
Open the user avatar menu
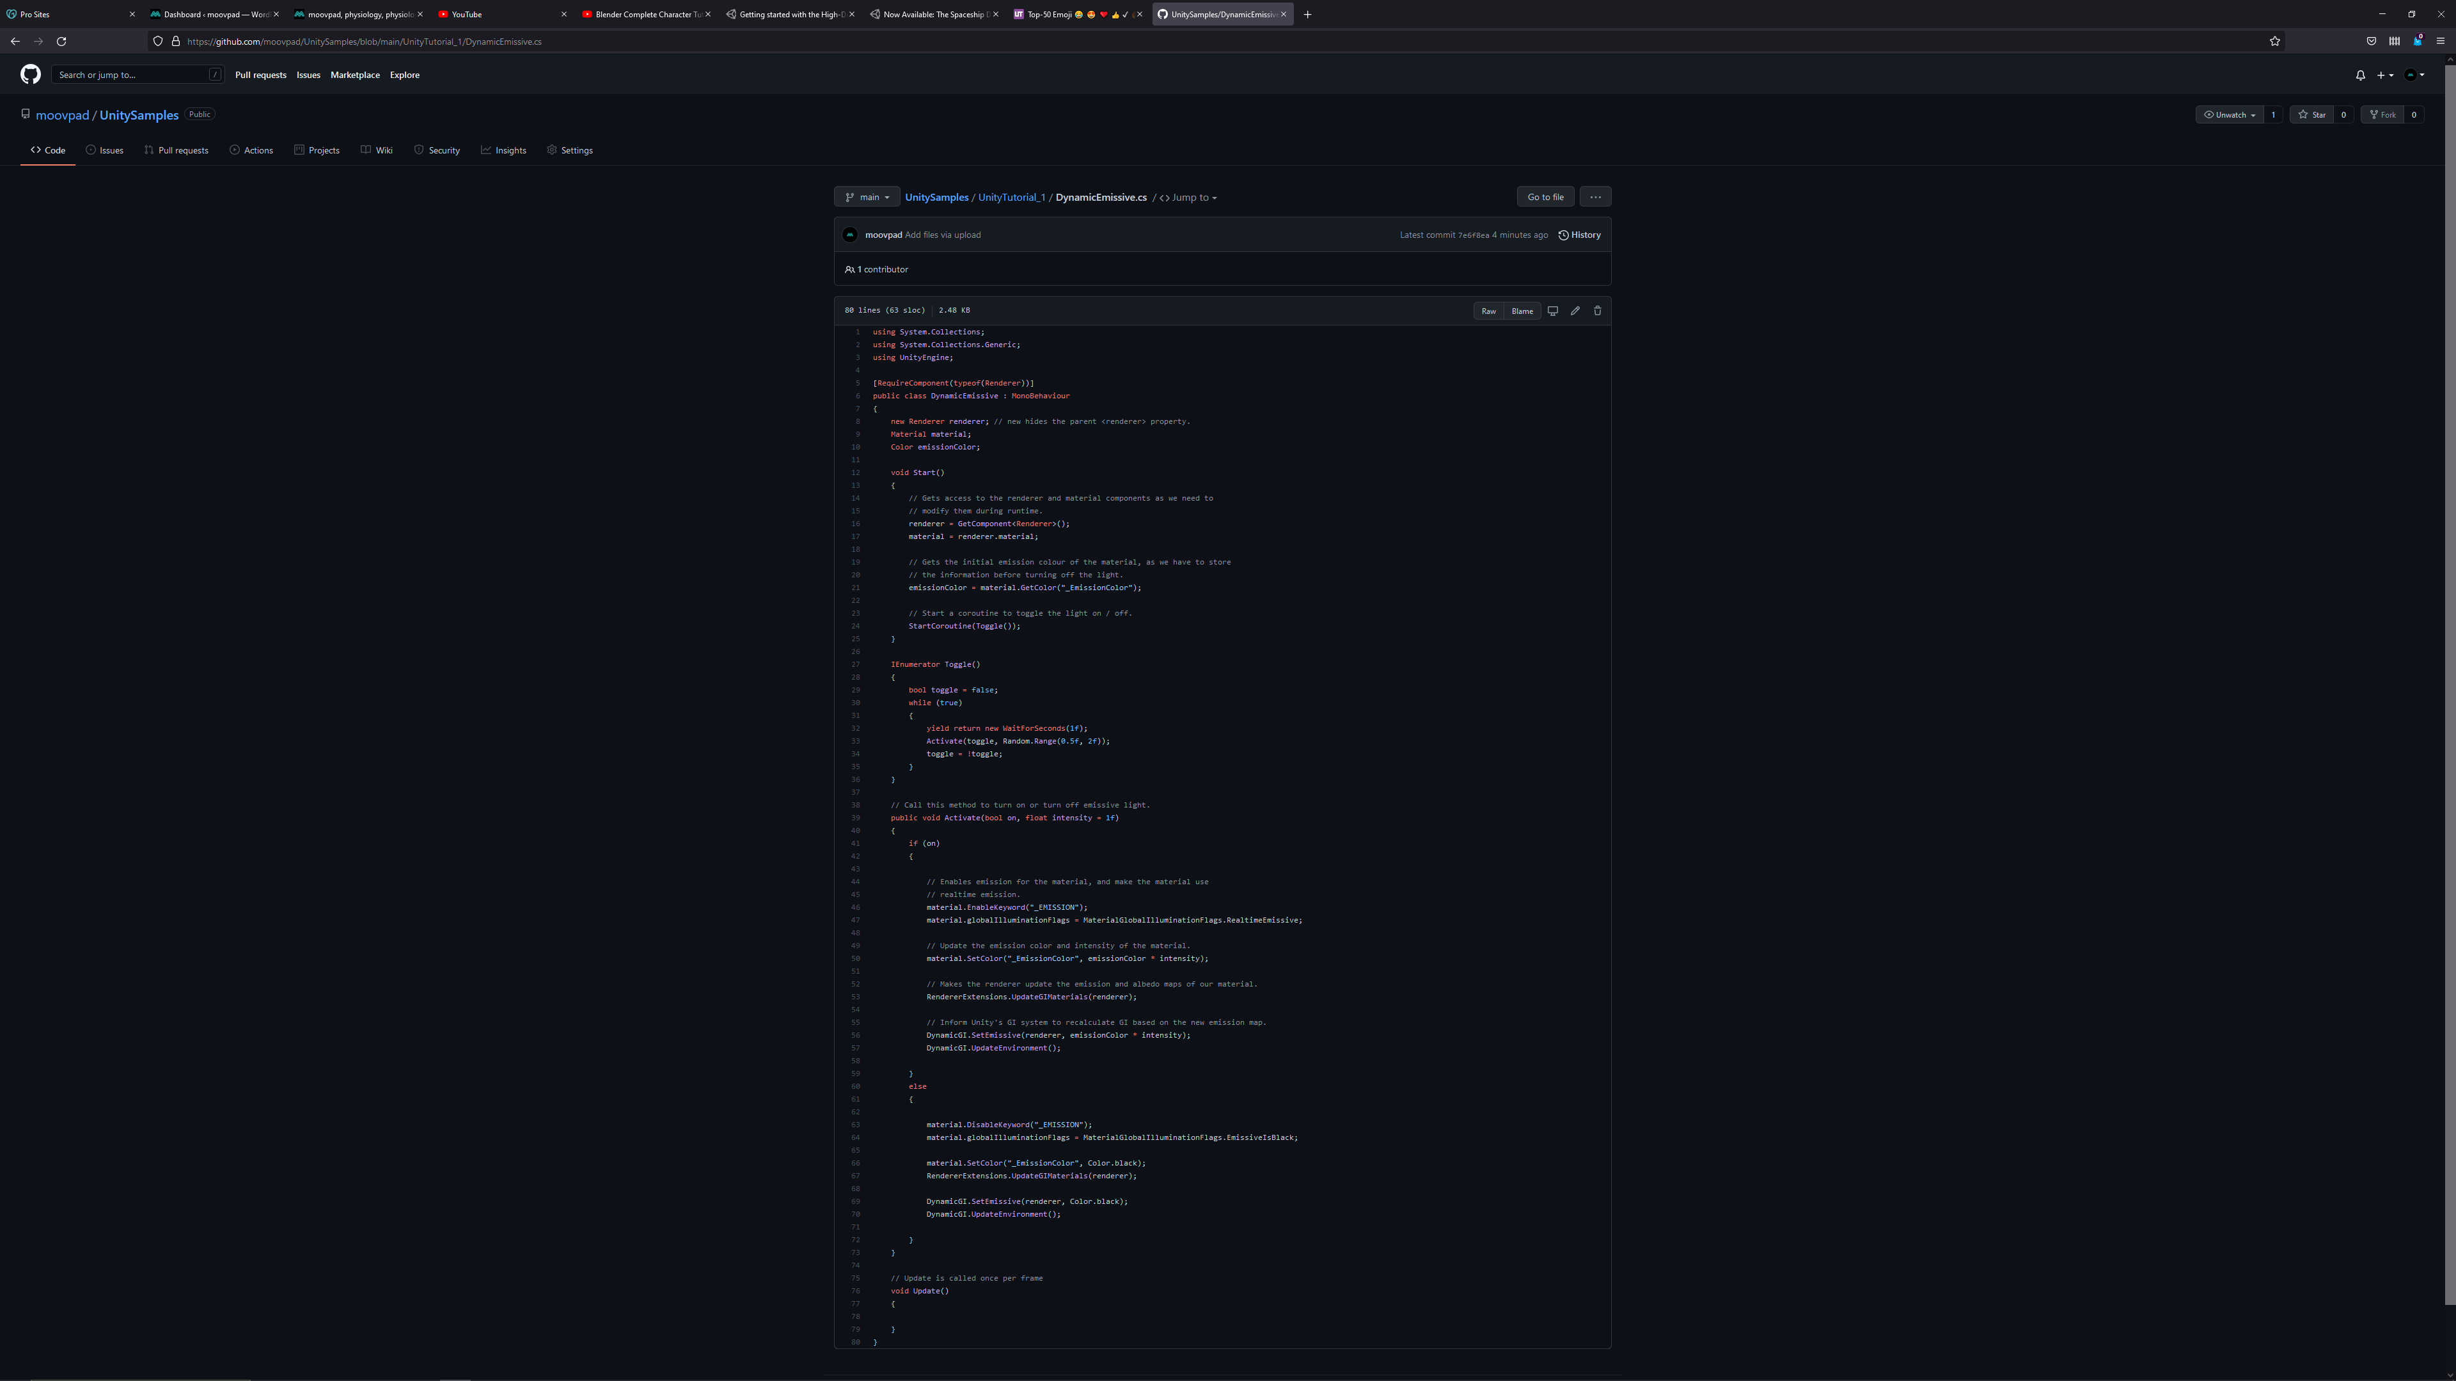pos(2414,75)
